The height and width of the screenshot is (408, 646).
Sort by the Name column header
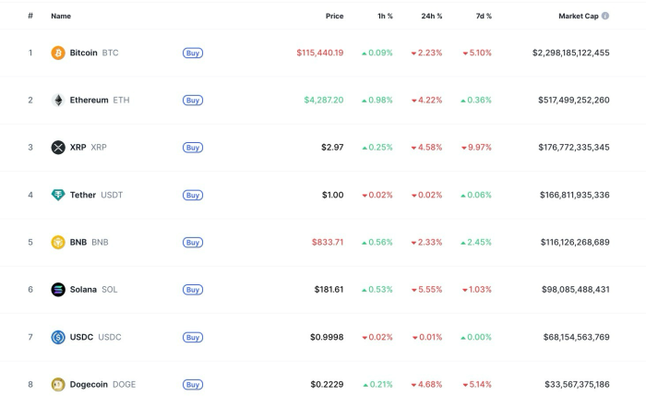coord(61,16)
